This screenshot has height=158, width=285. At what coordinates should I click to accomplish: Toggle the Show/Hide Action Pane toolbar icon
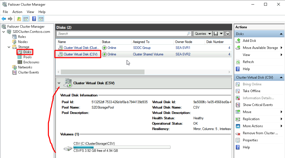(x=41, y=19)
